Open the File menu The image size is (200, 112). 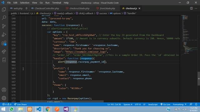9,3
